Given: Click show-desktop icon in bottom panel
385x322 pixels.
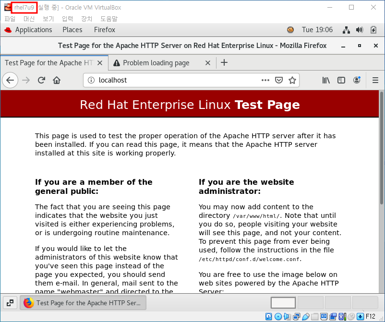Looking at the screenshot, I should [10, 303].
